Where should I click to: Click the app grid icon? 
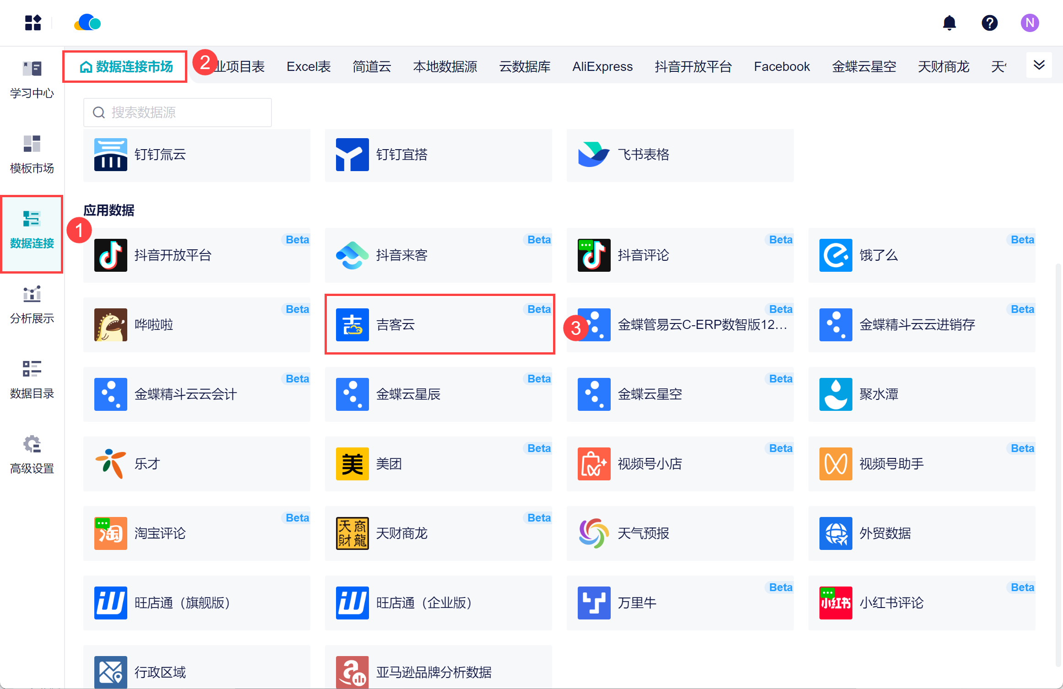point(33,23)
